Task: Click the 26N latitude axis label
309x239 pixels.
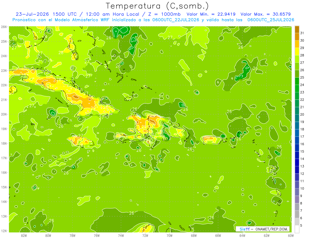Action: 4,27
